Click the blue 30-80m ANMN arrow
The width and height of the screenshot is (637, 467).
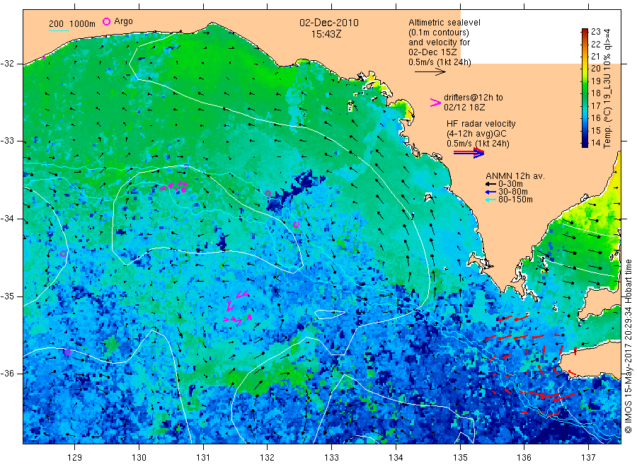(490, 192)
